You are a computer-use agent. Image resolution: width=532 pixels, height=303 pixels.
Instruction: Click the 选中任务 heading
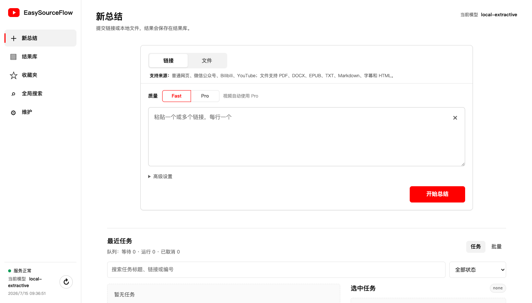(x=363, y=288)
